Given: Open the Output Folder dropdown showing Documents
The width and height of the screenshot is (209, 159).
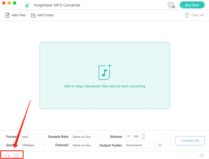Looking at the screenshot, I should [x=141, y=145].
